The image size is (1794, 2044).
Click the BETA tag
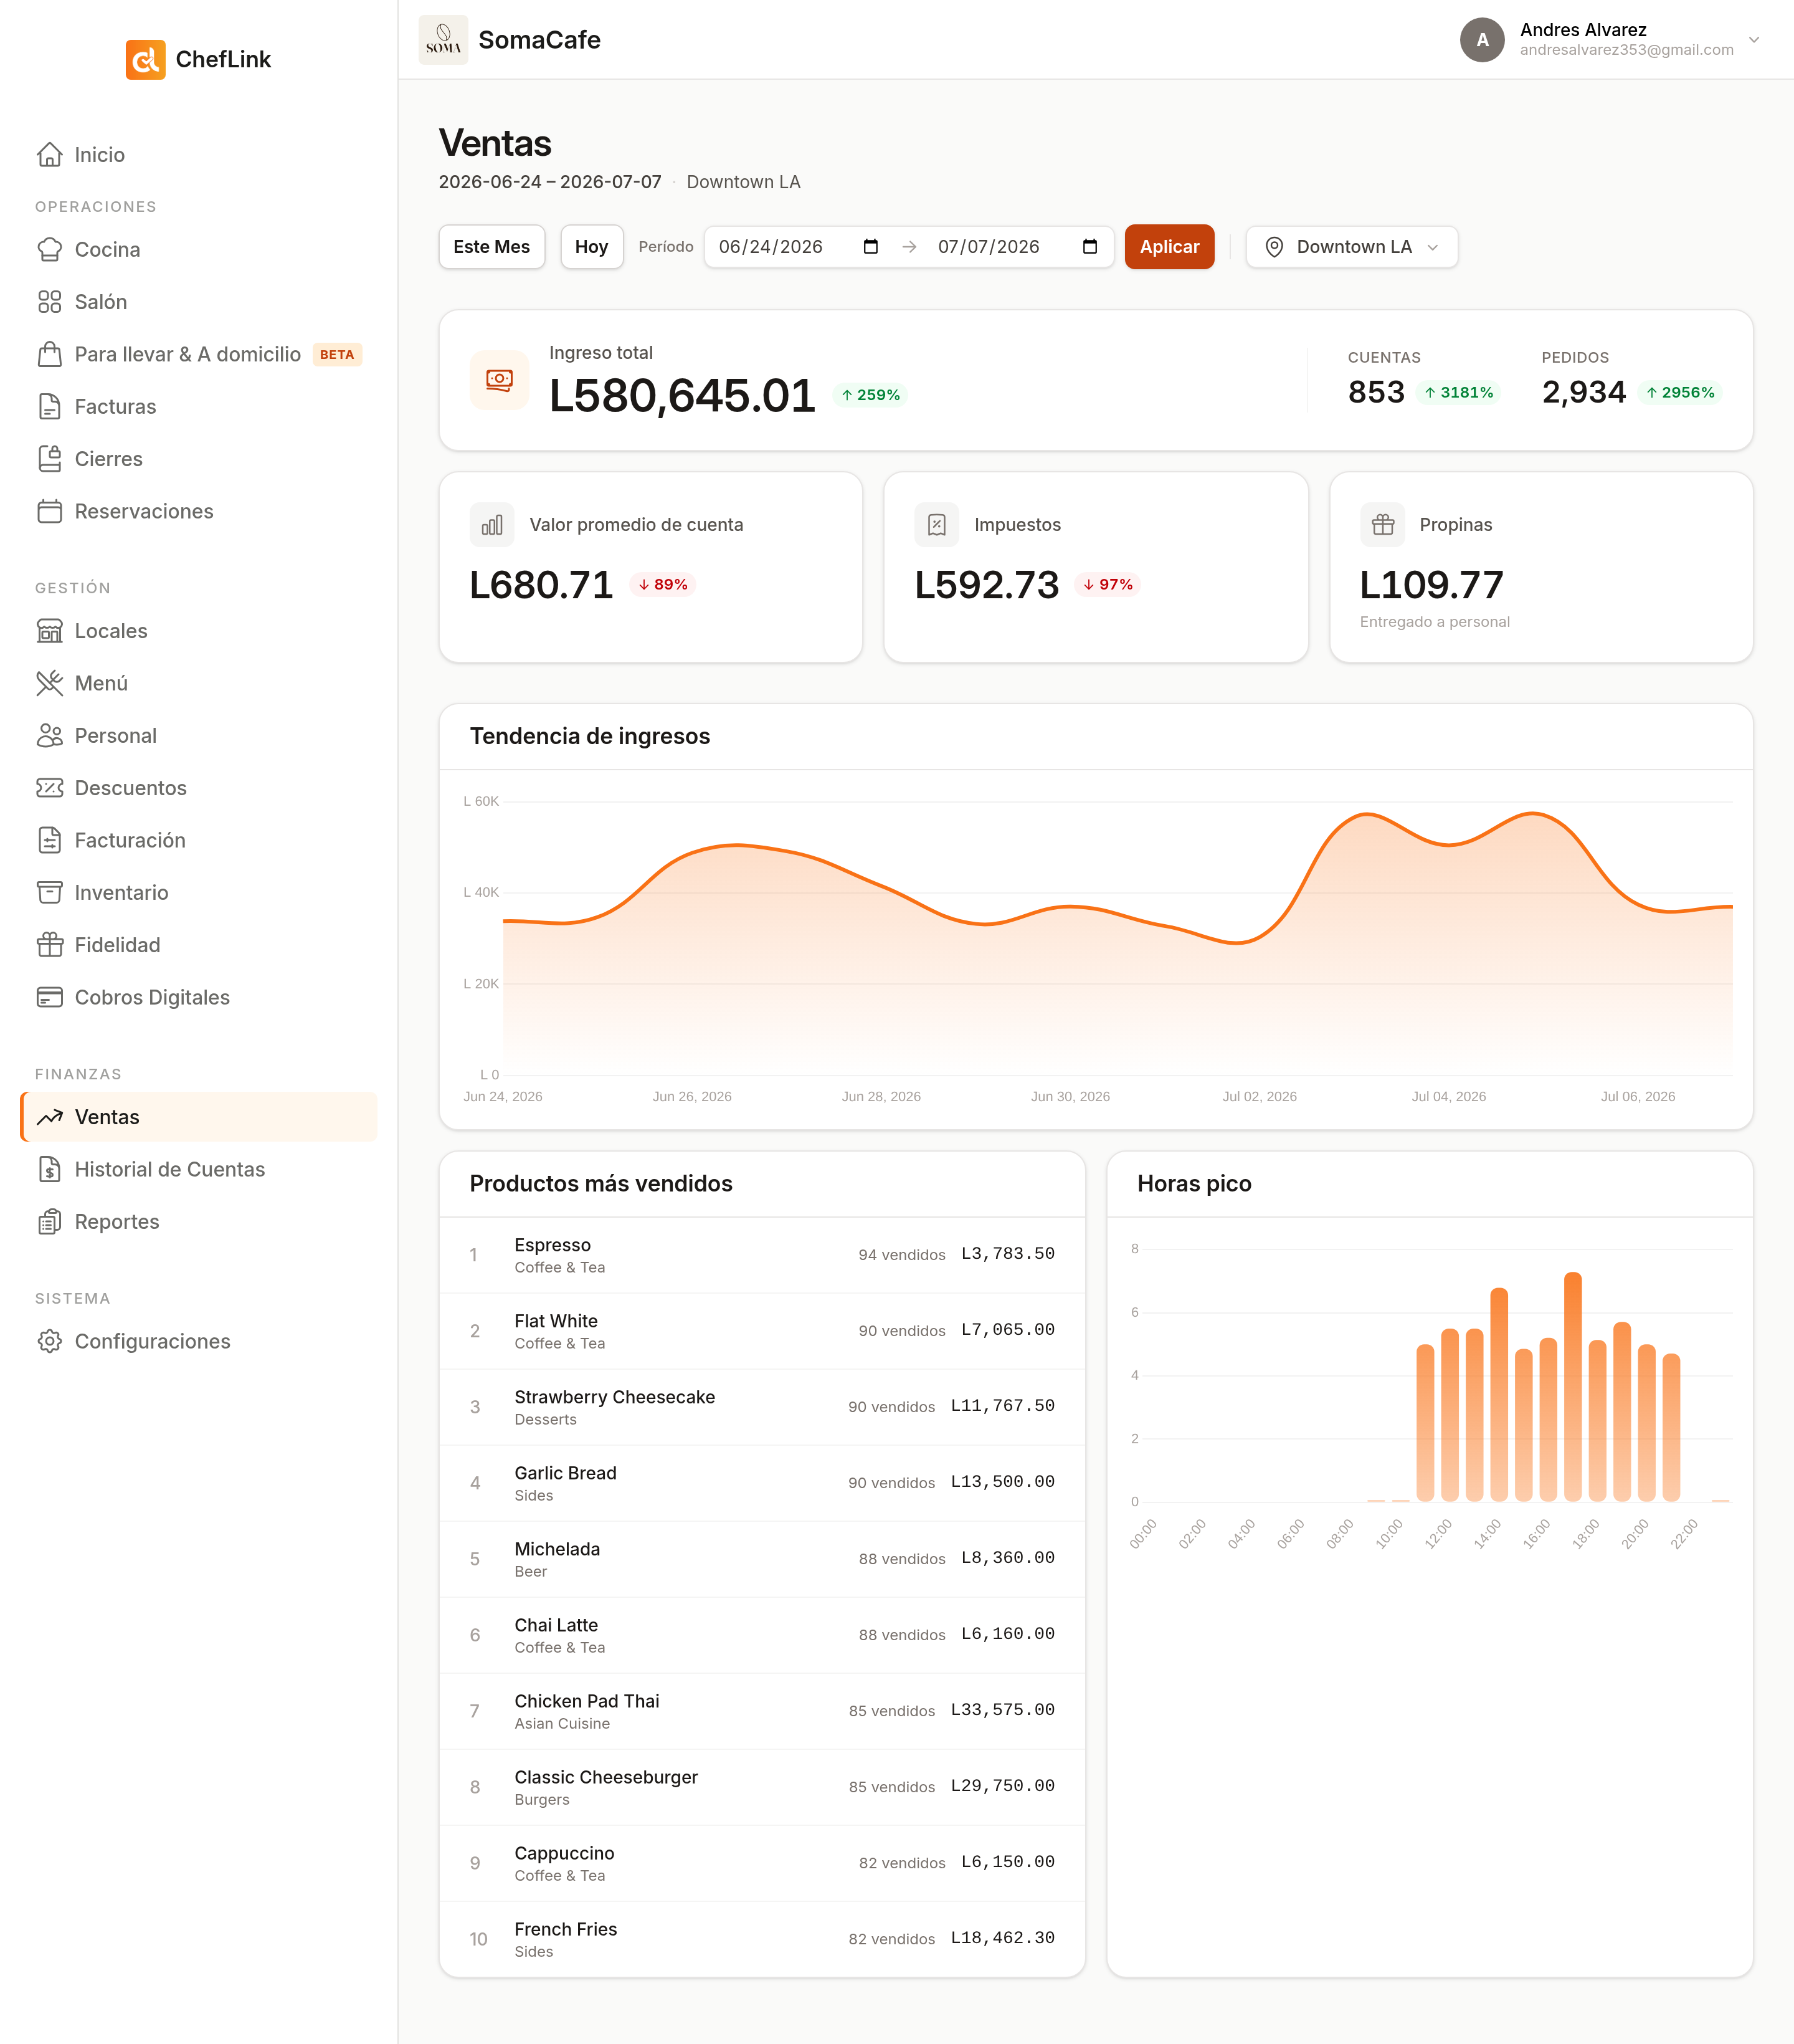(337, 355)
